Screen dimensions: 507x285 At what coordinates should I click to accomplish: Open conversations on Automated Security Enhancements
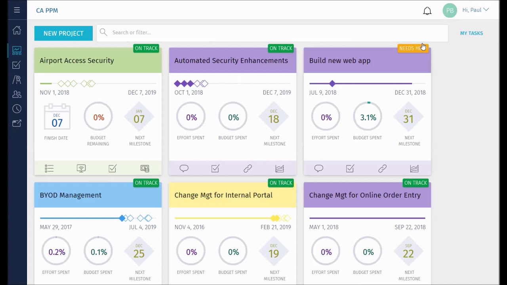[x=184, y=169]
